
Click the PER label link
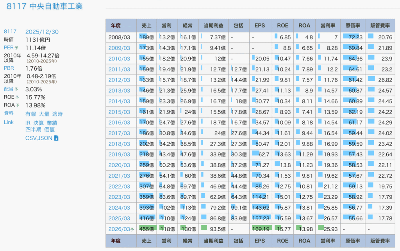point(9,48)
